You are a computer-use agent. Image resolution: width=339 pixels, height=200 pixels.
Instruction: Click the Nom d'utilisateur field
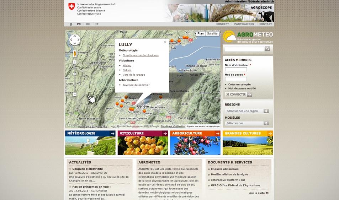point(236,69)
